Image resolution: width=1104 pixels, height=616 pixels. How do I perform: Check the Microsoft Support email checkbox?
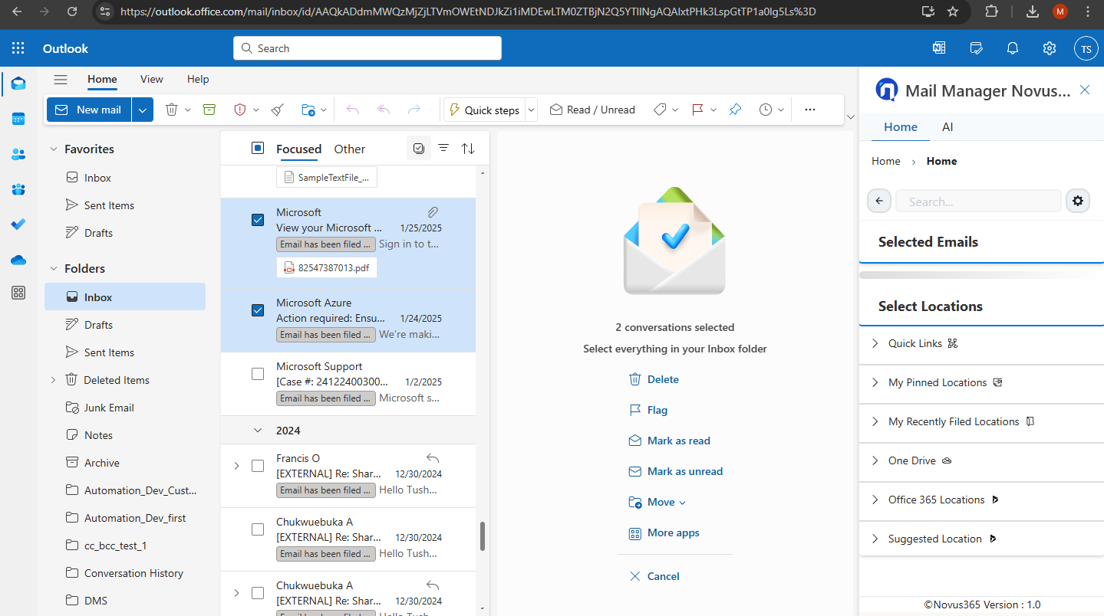point(258,374)
